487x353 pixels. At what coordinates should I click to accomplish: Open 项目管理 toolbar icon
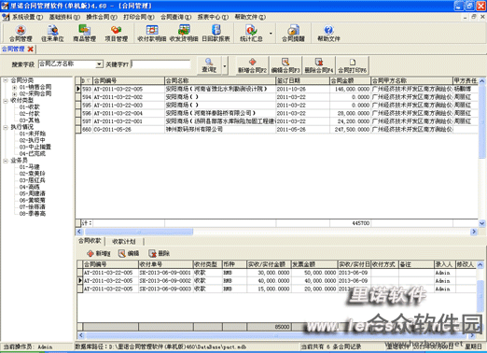point(116,34)
